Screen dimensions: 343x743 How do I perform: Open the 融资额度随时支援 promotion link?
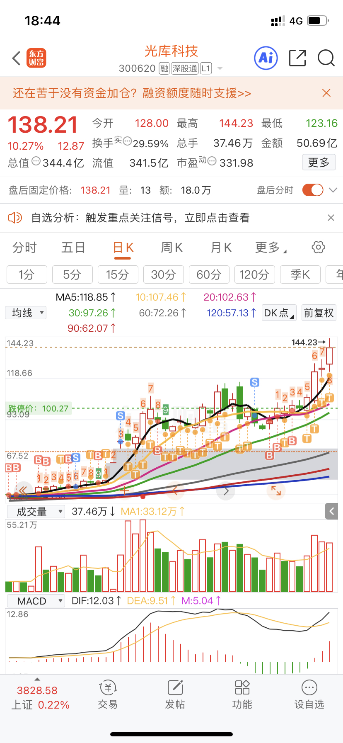pos(132,93)
